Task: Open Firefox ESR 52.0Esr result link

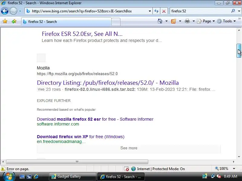Action: 82,34
